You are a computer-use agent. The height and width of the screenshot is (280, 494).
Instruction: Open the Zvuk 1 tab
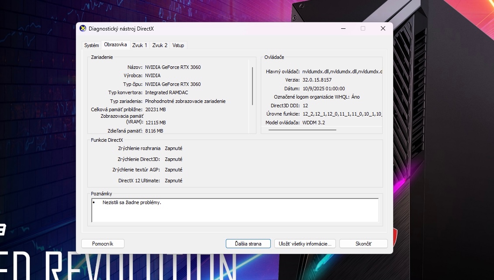[x=139, y=45]
